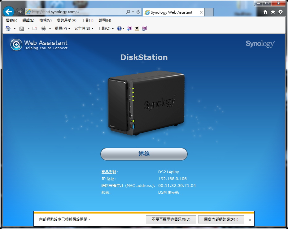Click the Send to OneNote icon
This screenshot has height=229, width=288.
pos(129,28)
